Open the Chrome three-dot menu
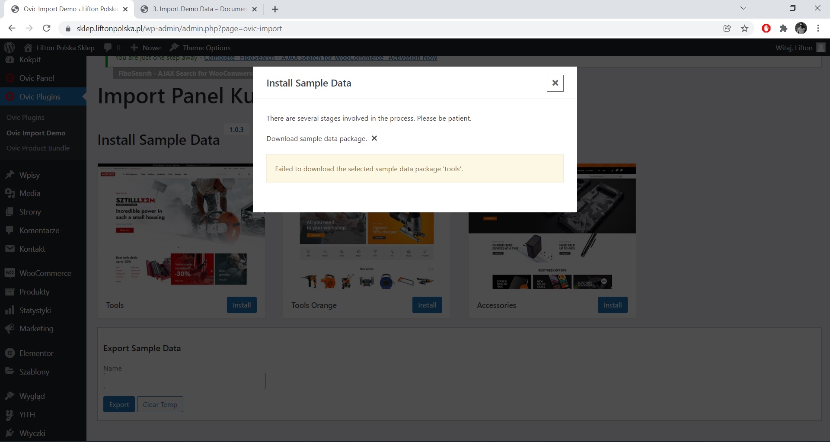 point(818,29)
